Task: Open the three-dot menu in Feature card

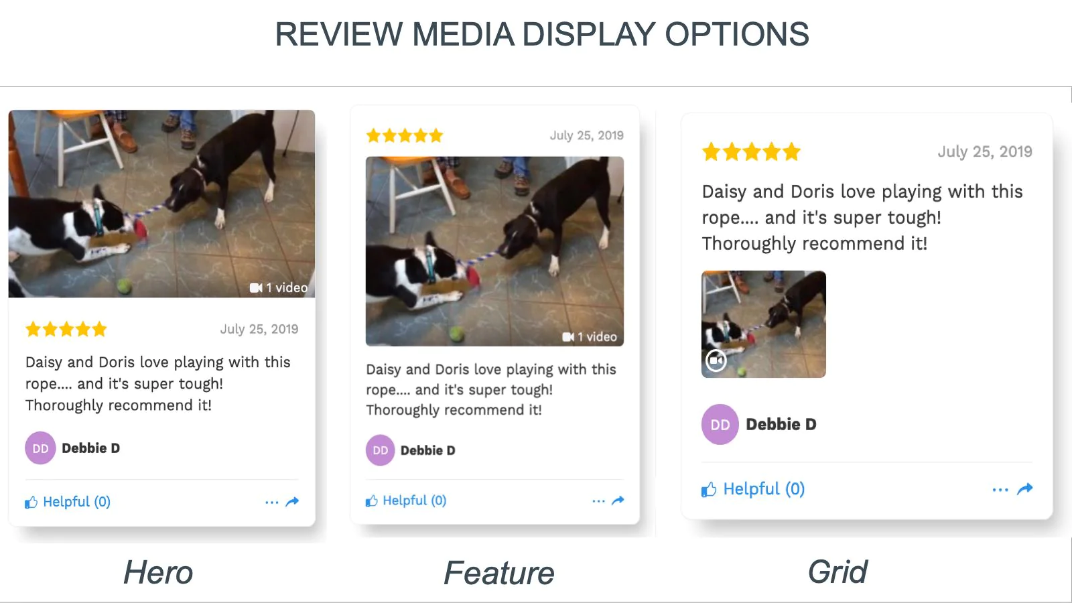Action: pos(598,500)
